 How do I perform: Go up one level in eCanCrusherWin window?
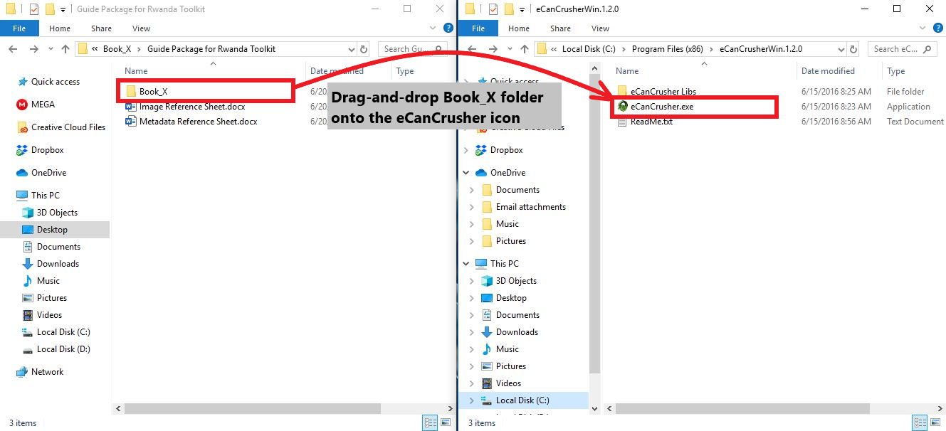[x=525, y=49]
